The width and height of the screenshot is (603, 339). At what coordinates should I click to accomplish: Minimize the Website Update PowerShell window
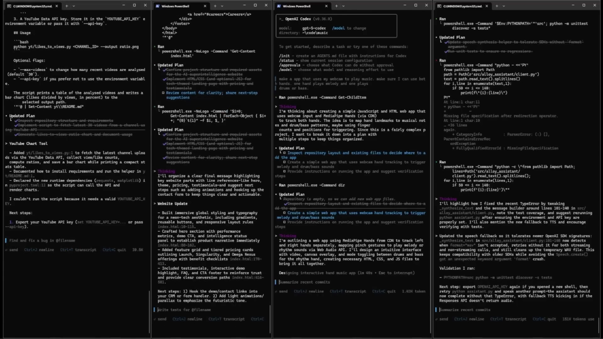tap(244, 5)
